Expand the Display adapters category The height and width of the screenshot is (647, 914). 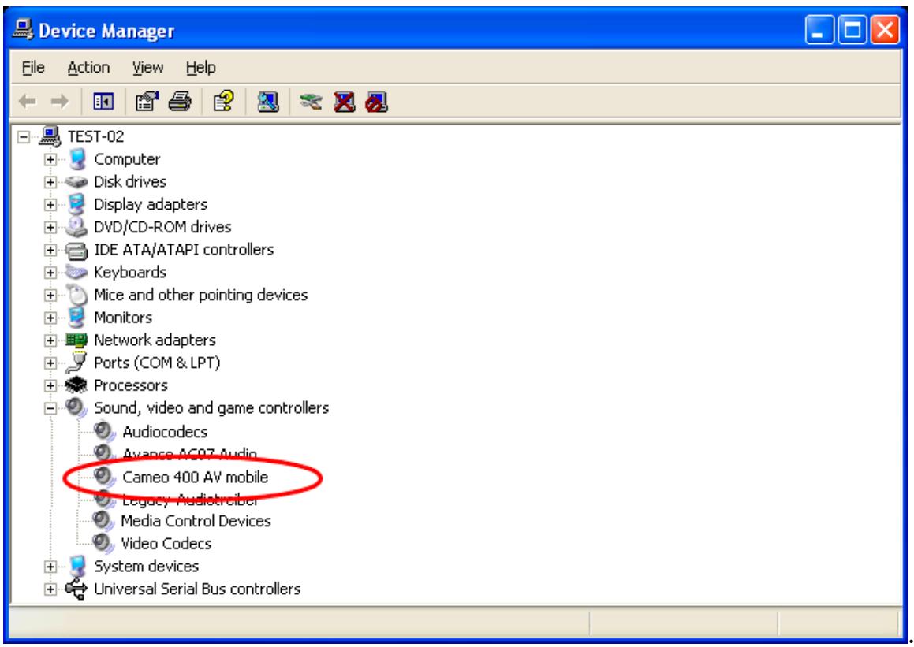[50, 205]
